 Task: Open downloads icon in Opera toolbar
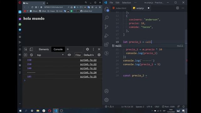click(96, 7)
